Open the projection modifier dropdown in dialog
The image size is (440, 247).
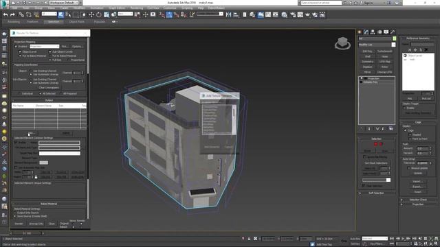coord(44,47)
